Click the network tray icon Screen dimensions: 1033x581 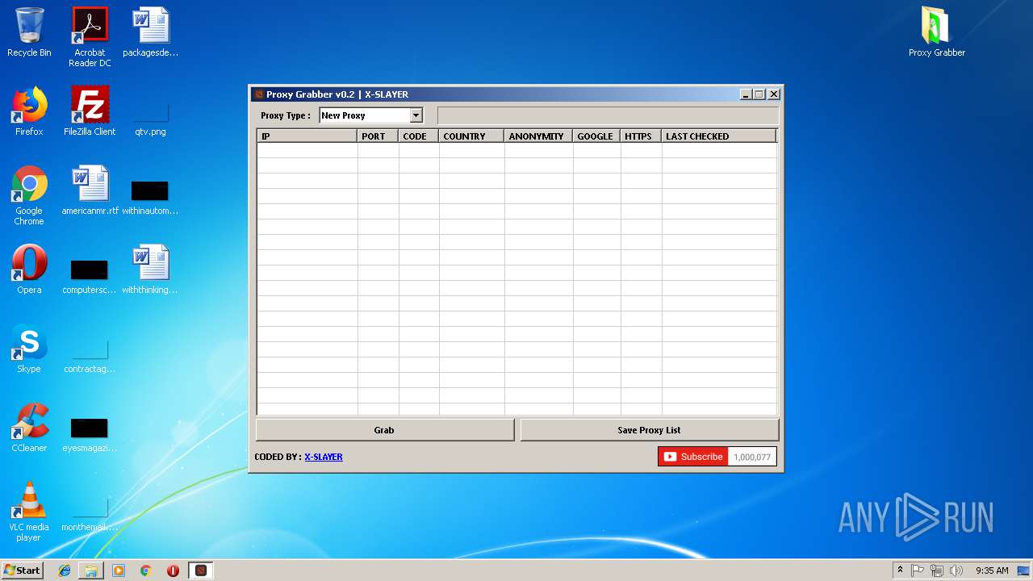pos(937,571)
